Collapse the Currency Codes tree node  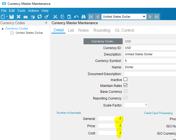(x=2, y=29)
